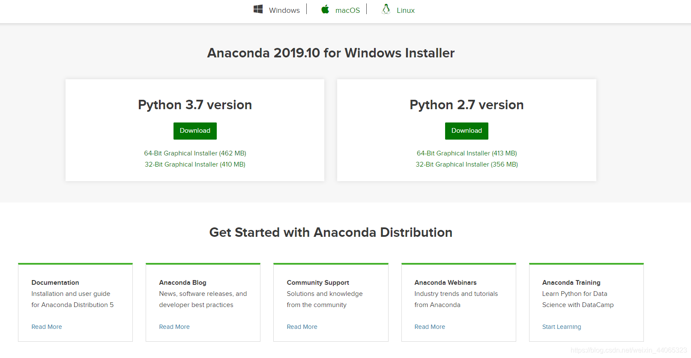The height and width of the screenshot is (358, 691).
Task: Open 32-Bit Graphical Installer (356 MB) link
Action: 467,164
